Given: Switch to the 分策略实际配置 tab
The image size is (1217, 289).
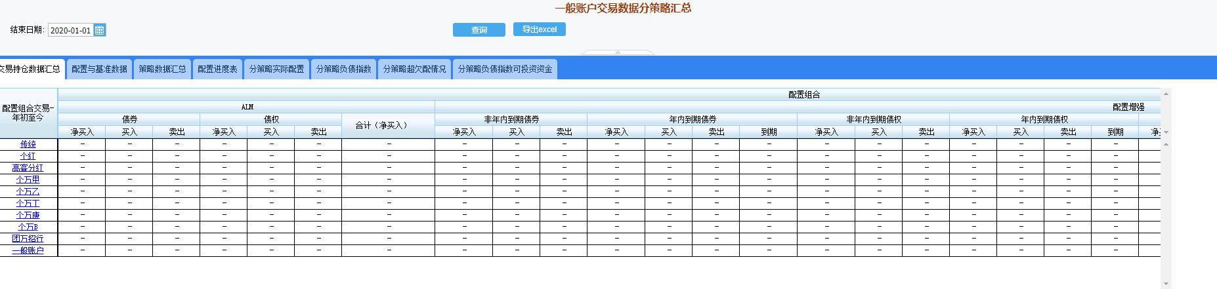Looking at the screenshot, I should [276, 69].
